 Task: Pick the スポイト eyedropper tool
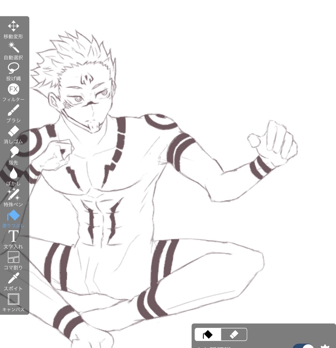pos(13,282)
